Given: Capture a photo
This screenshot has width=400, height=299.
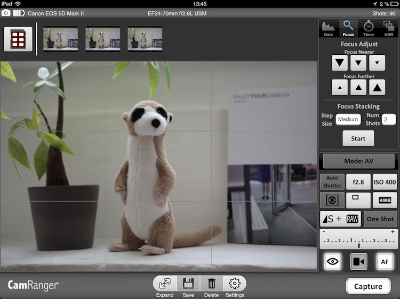Looking at the screenshot, I should [369, 286].
